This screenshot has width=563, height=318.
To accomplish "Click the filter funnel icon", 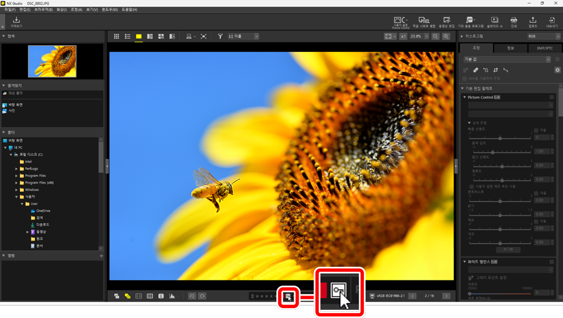I will (x=220, y=37).
